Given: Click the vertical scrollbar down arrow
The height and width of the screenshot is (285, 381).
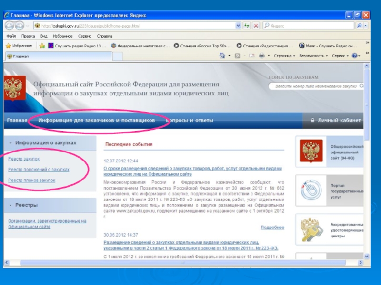Looking at the screenshot, I should 367,256.
